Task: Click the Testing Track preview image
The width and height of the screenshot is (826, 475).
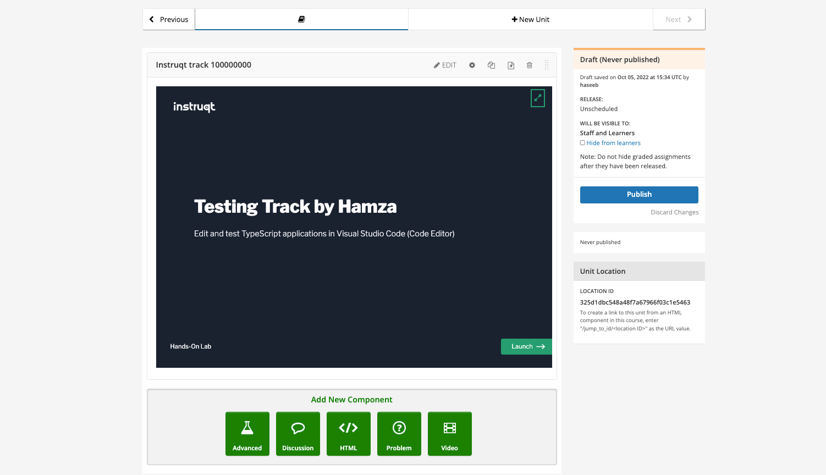Action: [x=354, y=227]
